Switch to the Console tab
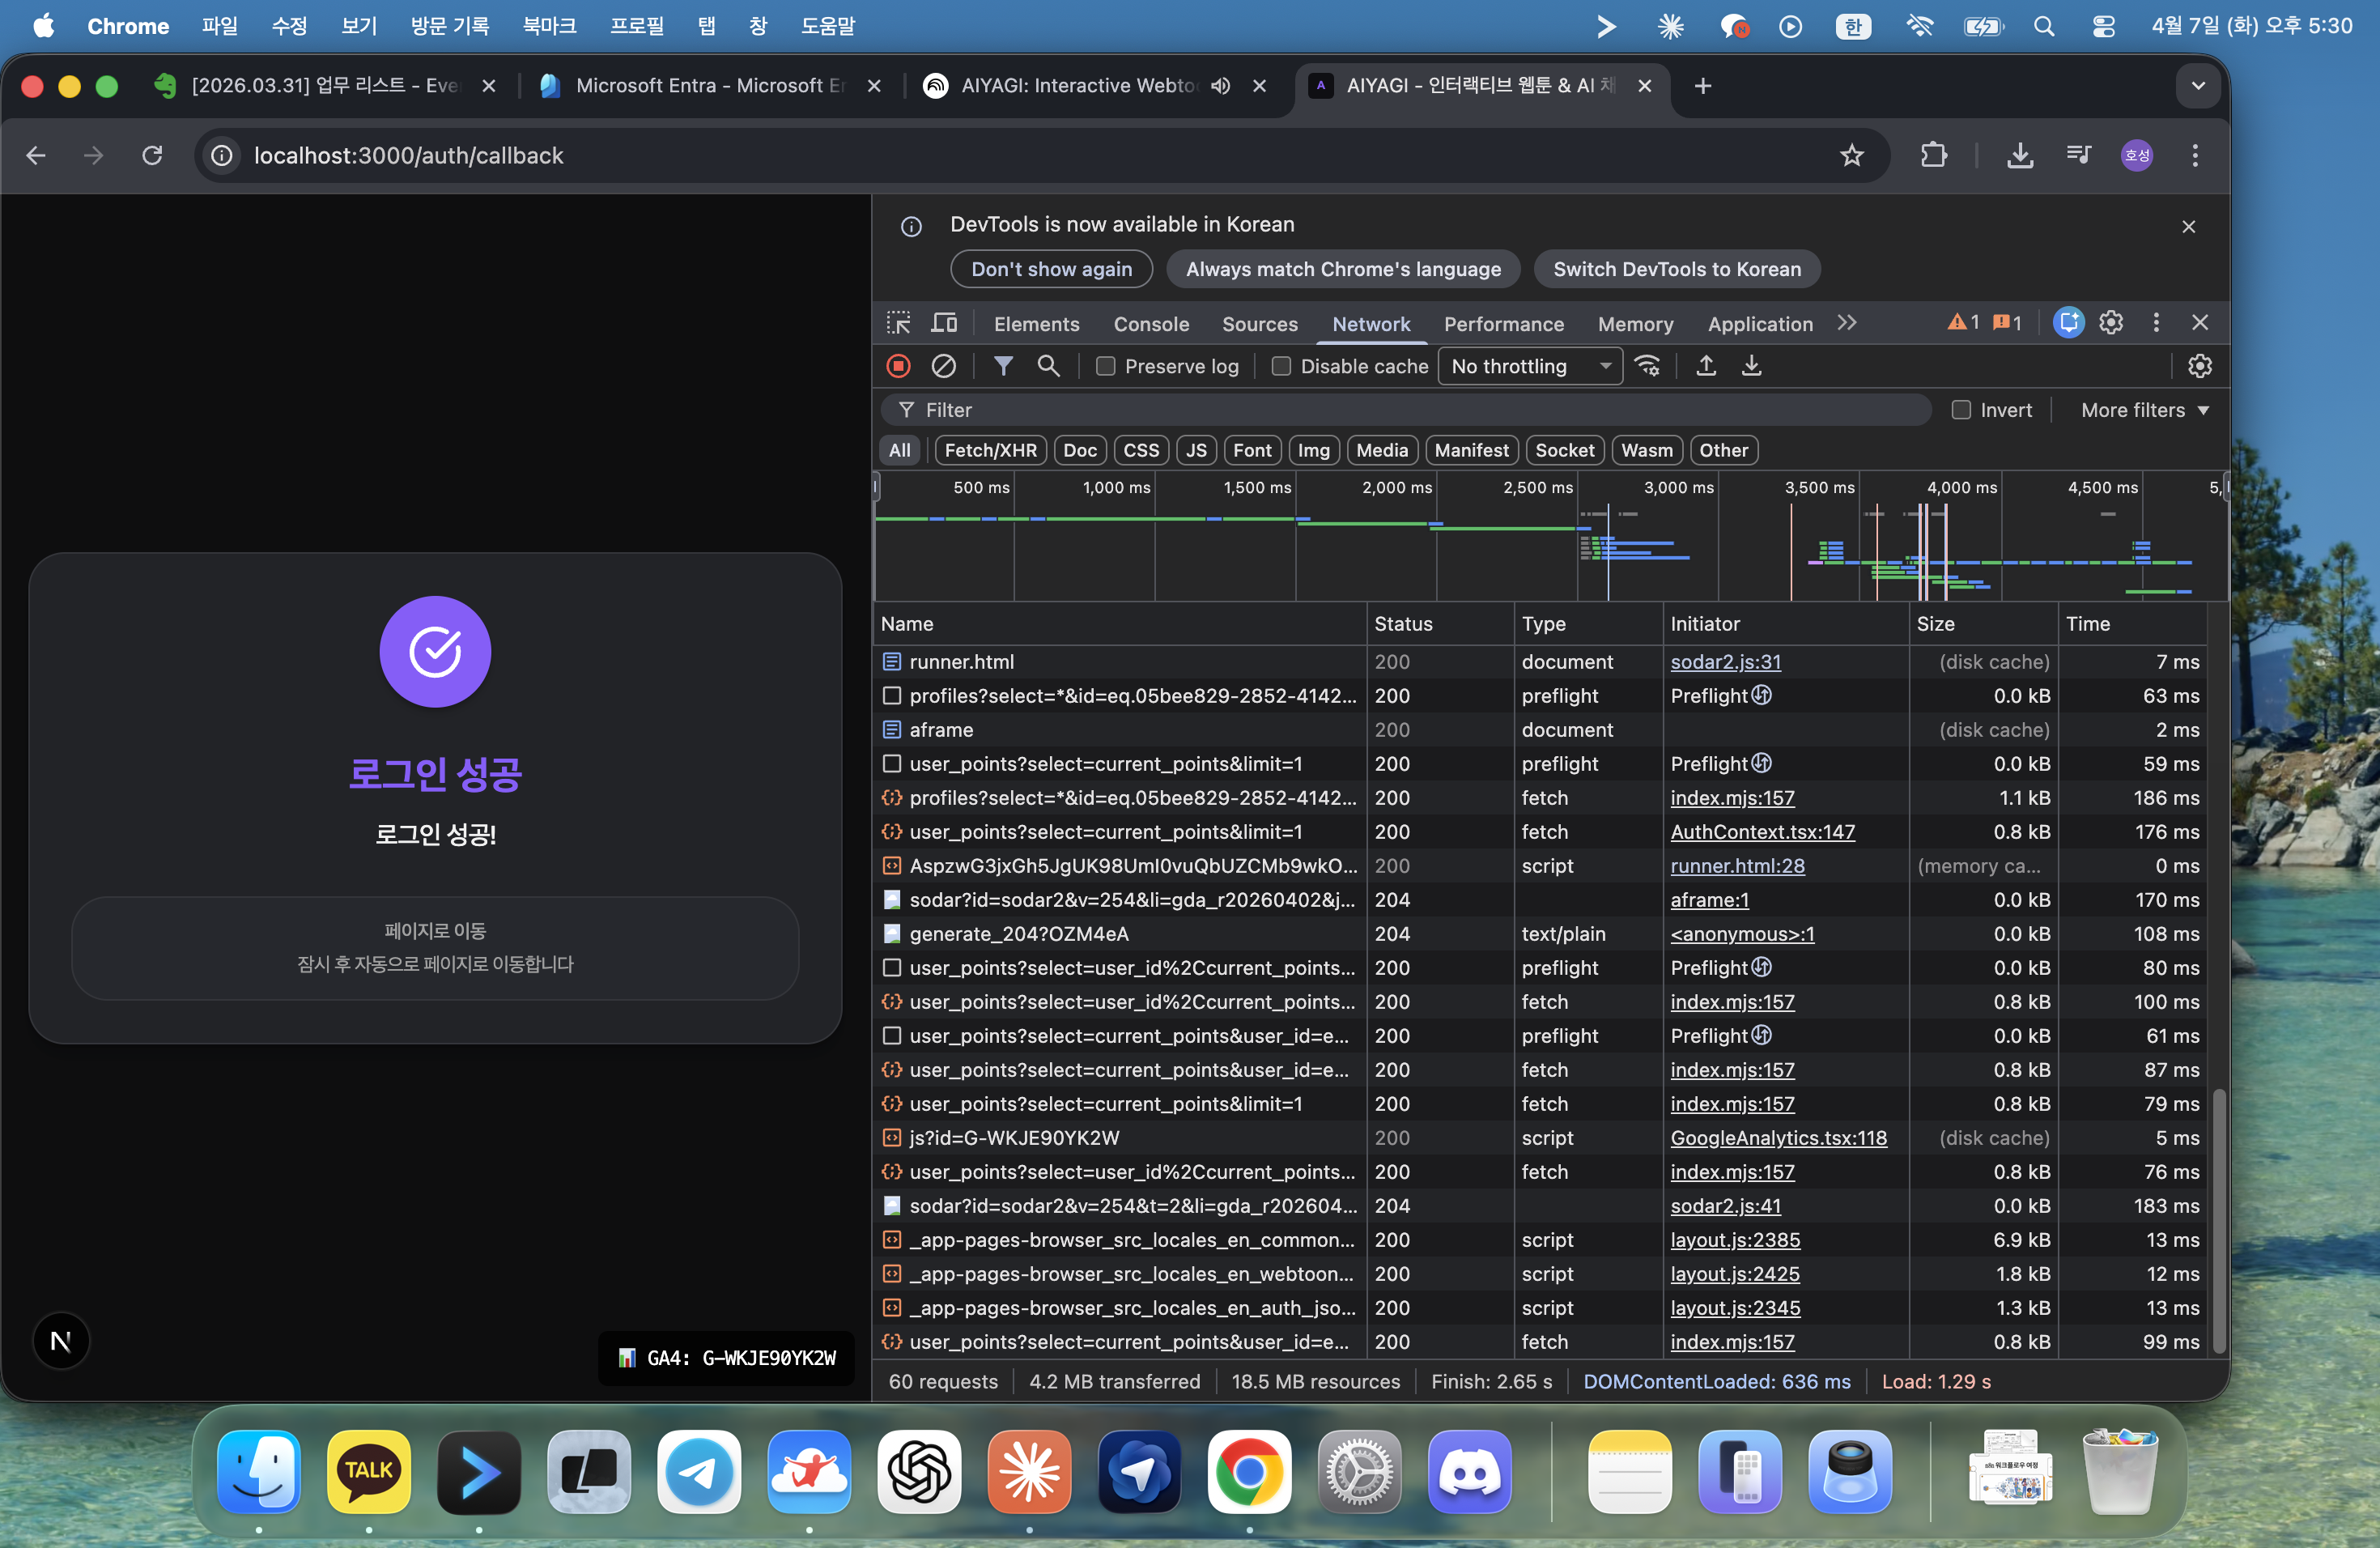The height and width of the screenshot is (1548, 2380). 1151,324
